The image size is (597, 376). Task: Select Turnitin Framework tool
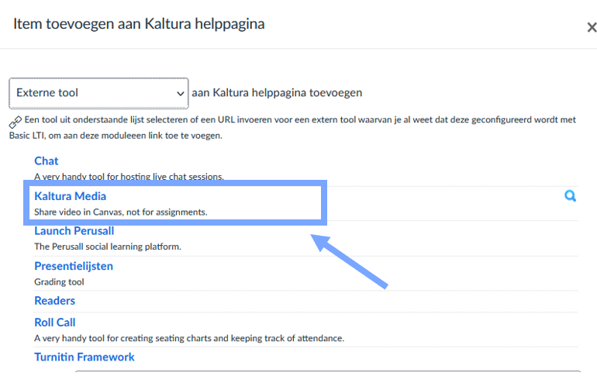(x=85, y=357)
